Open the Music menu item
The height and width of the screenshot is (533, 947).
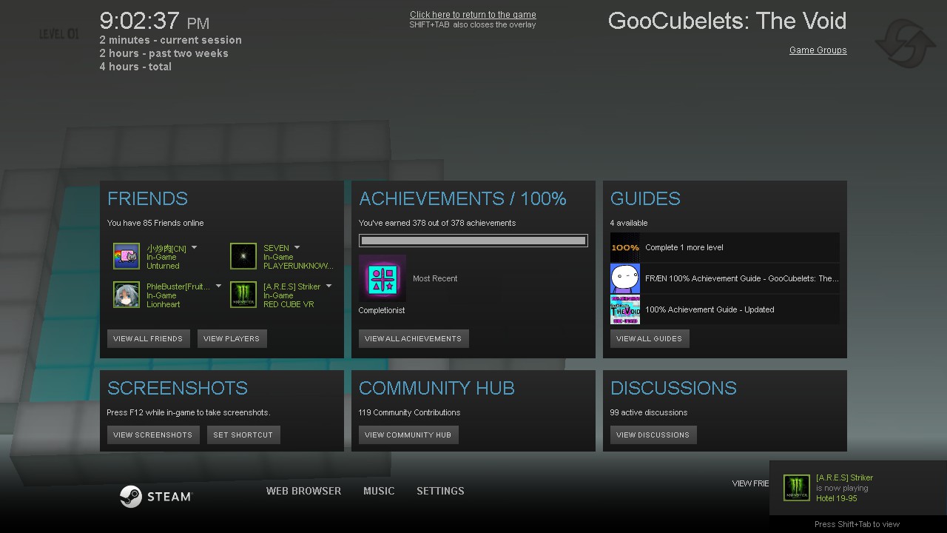[x=379, y=491]
